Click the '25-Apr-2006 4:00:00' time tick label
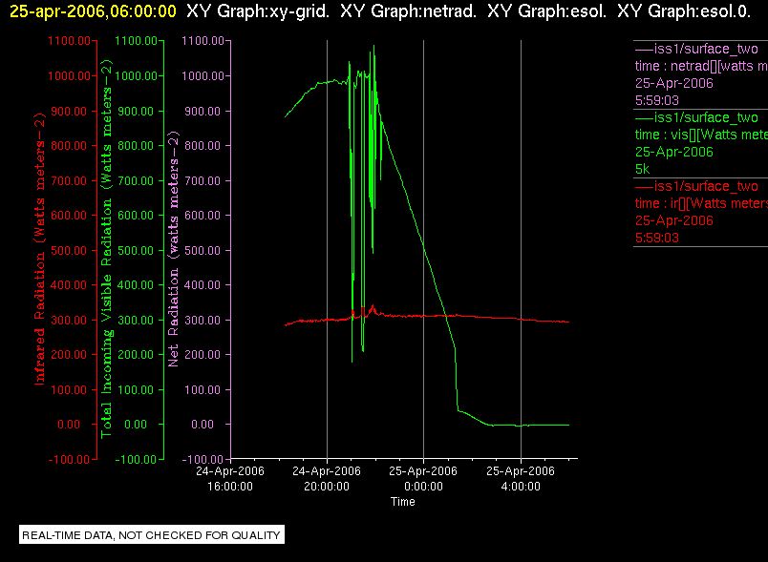The image size is (768, 562). point(521,478)
